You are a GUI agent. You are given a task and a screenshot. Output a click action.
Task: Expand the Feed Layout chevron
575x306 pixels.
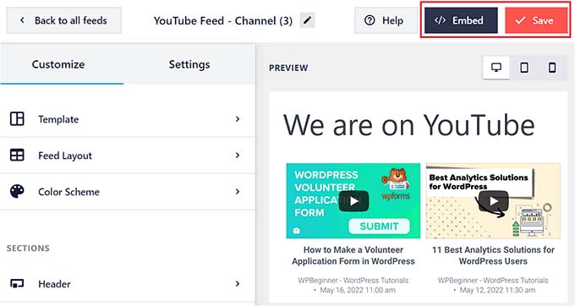coord(238,155)
